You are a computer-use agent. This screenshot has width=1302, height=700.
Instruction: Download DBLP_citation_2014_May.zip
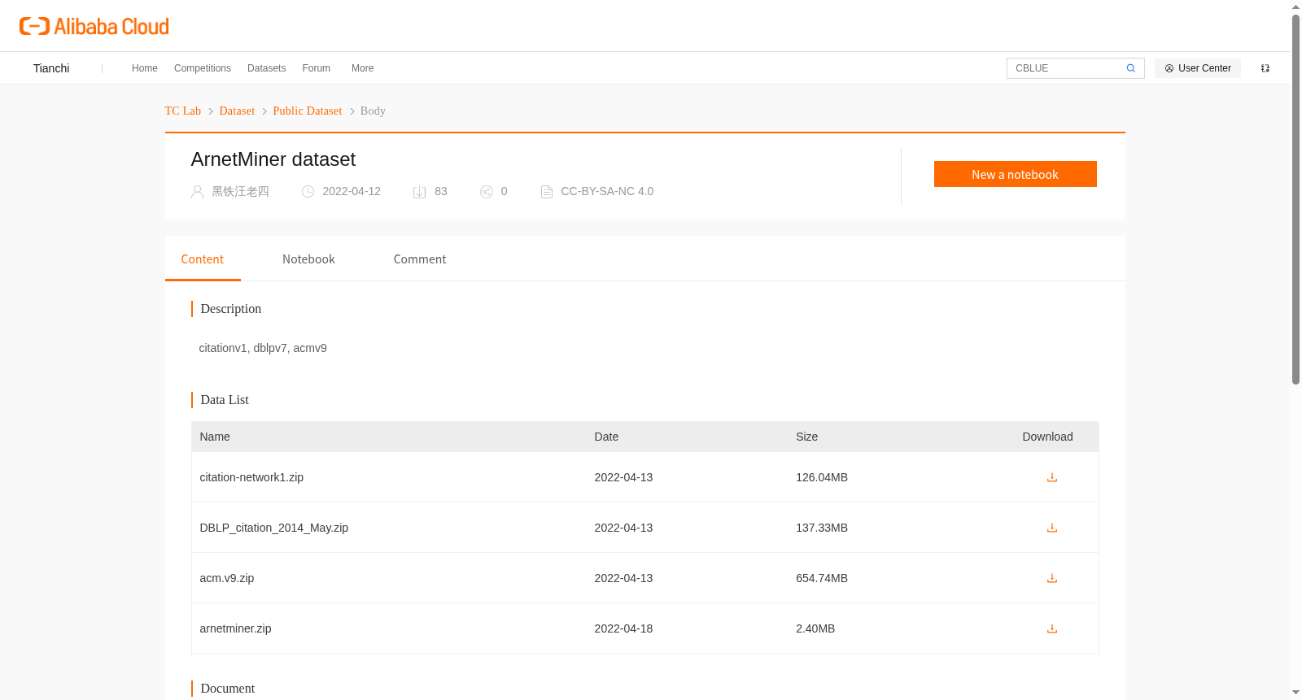(x=1052, y=528)
